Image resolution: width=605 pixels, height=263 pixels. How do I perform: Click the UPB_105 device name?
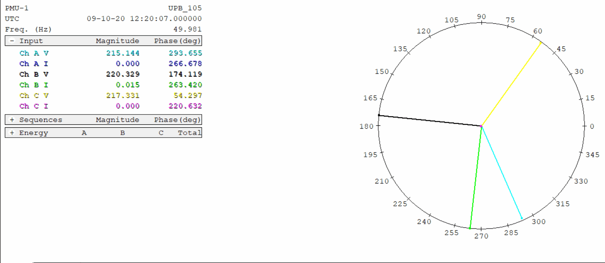coord(185,8)
